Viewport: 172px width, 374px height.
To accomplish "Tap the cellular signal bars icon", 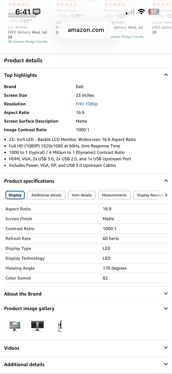I will click(x=130, y=12).
